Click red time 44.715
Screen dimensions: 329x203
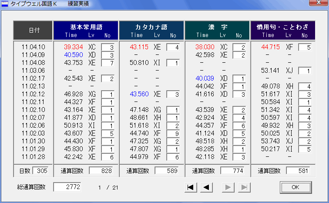(270, 47)
